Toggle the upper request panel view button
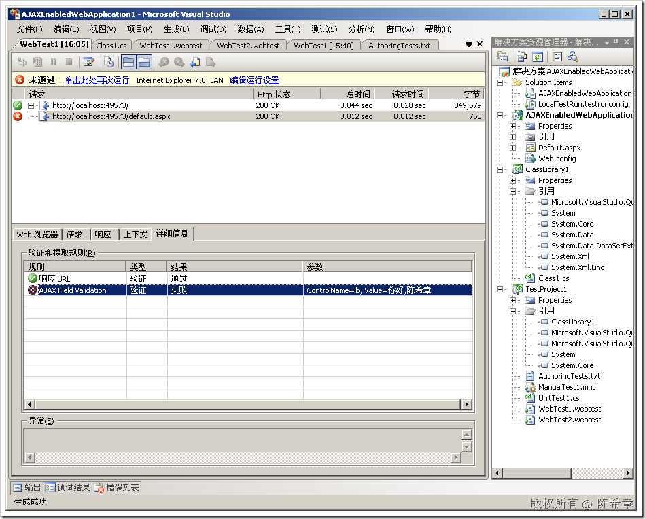Screen dimensions: 645x519 pos(128,62)
